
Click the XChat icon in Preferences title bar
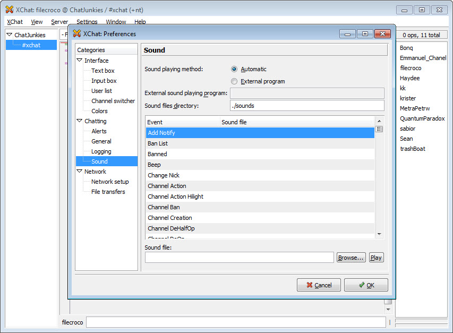pyautogui.click(x=77, y=33)
